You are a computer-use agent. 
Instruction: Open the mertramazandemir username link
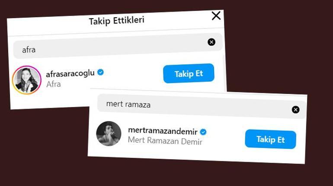pyautogui.click(x=163, y=131)
